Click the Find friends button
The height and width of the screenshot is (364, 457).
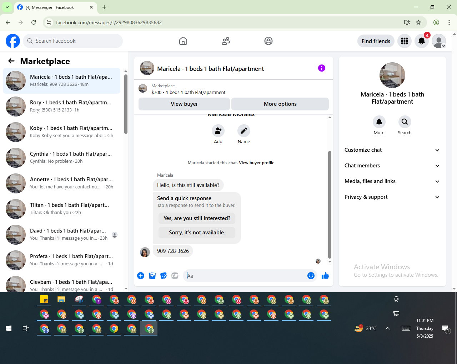tap(376, 41)
